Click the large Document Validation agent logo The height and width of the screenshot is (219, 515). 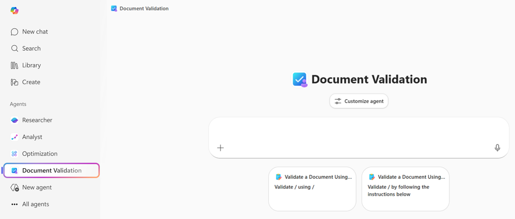pos(300,80)
